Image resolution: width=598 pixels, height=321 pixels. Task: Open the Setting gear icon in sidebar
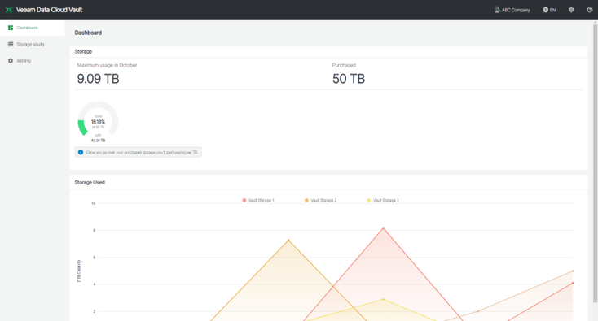pos(11,60)
